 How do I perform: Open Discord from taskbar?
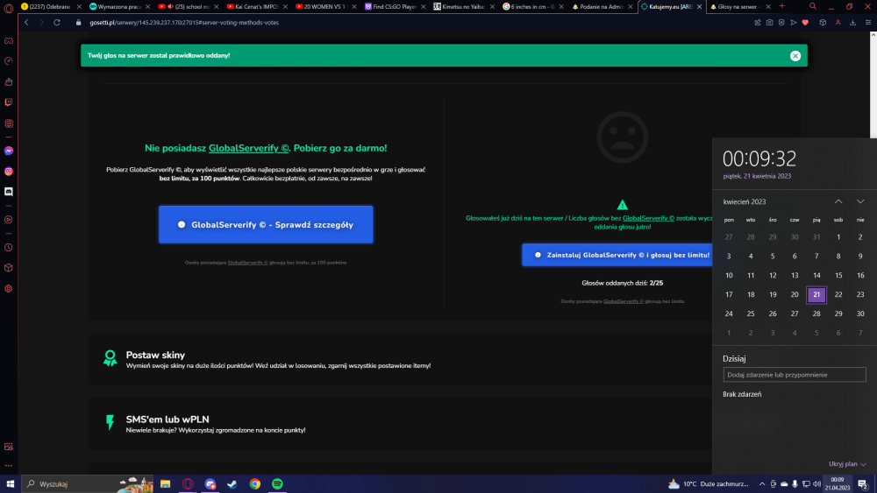click(210, 484)
